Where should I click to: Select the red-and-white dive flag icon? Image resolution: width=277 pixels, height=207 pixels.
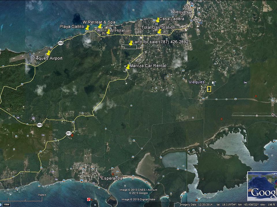89,199
